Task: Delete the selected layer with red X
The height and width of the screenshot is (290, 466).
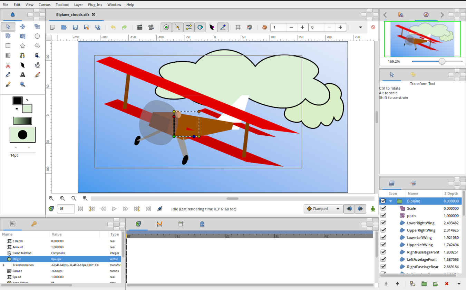Action: click(x=446, y=284)
